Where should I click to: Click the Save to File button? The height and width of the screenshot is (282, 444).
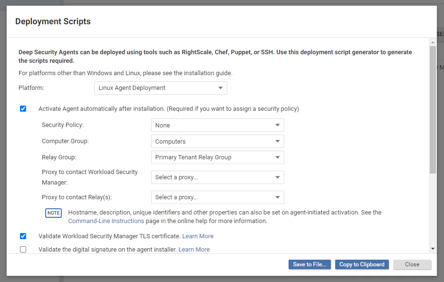pos(309,264)
